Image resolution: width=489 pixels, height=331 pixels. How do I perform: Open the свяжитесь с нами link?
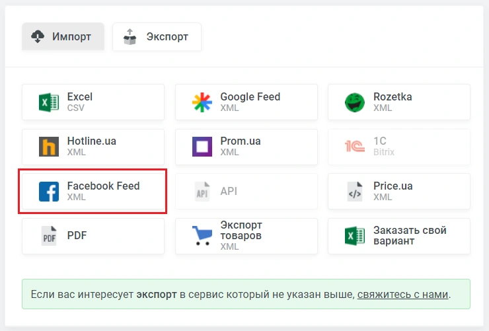click(x=402, y=294)
